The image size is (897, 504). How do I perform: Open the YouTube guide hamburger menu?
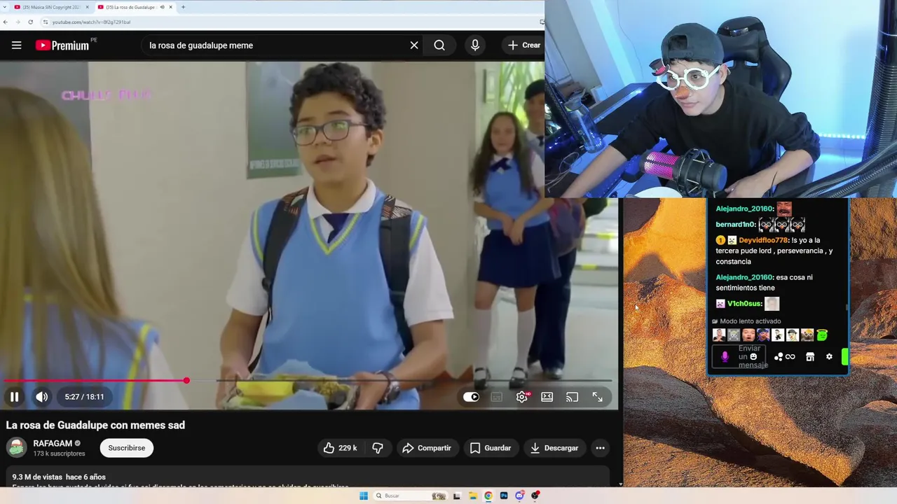click(x=17, y=45)
